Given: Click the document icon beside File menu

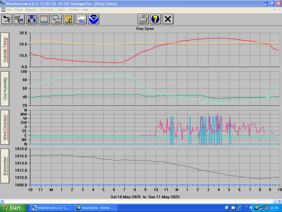Looking at the screenshot, I should 3,10.
